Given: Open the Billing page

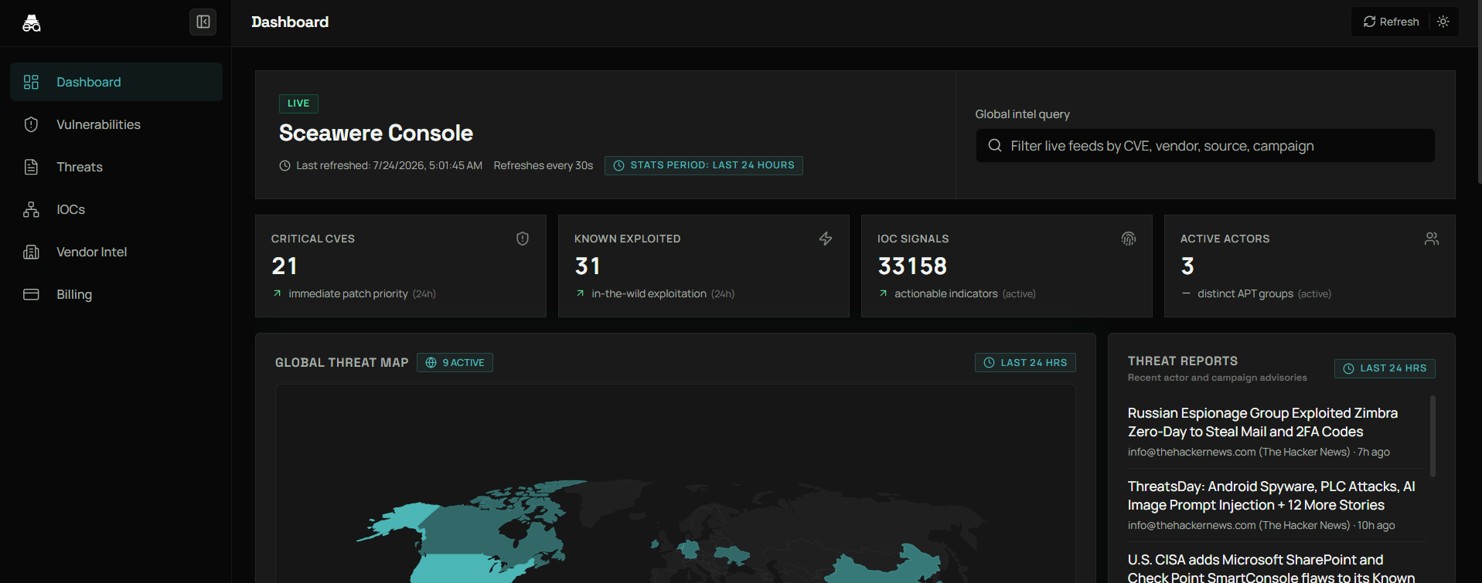Looking at the screenshot, I should pos(116,294).
